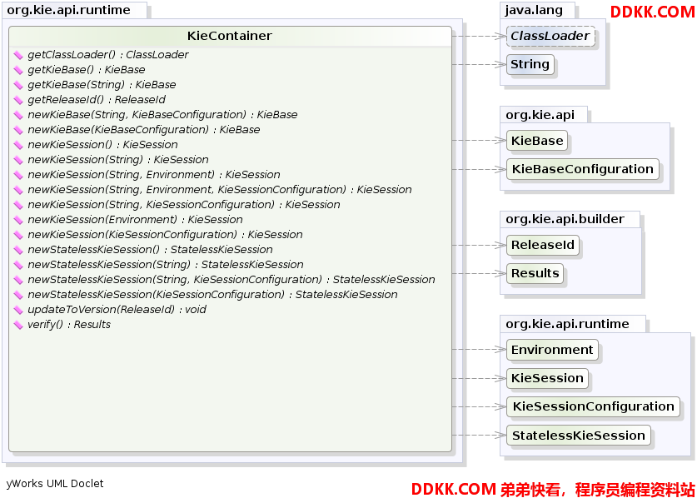Screen dimensions: 697x498
Task: Select the Environment class node
Action: click(552, 350)
